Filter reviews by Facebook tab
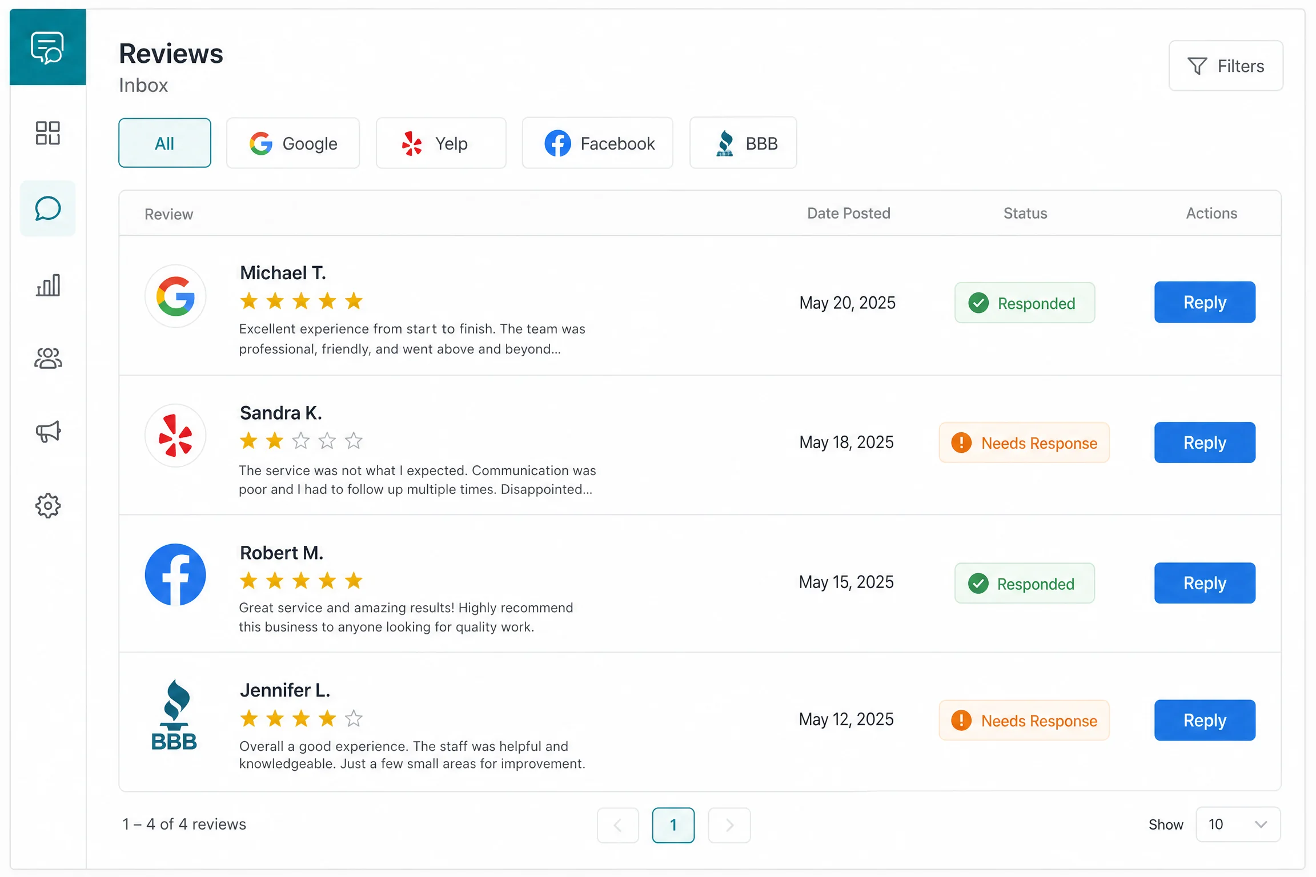 (597, 143)
